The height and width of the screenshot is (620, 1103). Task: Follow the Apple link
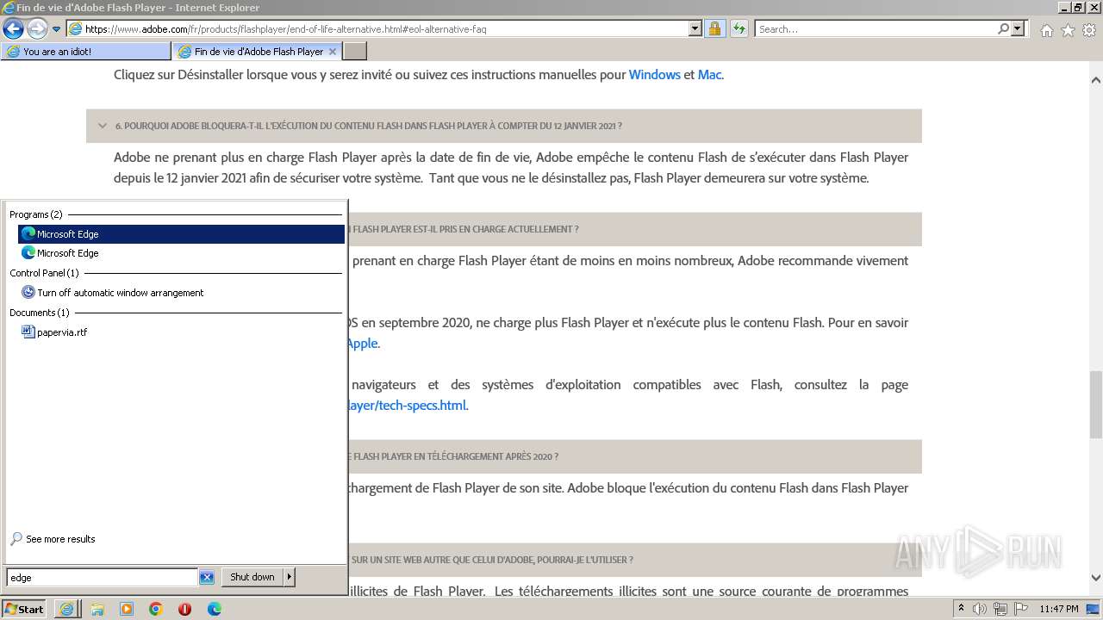(x=362, y=344)
